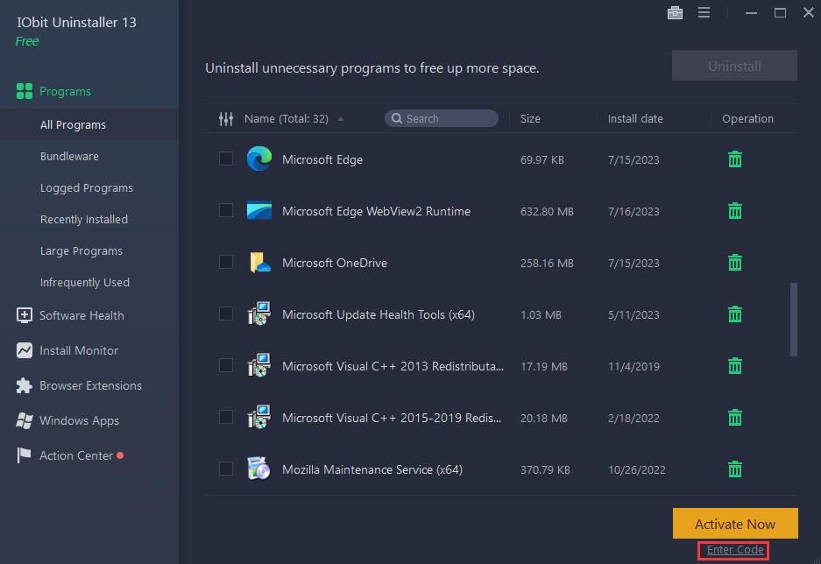Click the search magnifier icon

(x=397, y=119)
